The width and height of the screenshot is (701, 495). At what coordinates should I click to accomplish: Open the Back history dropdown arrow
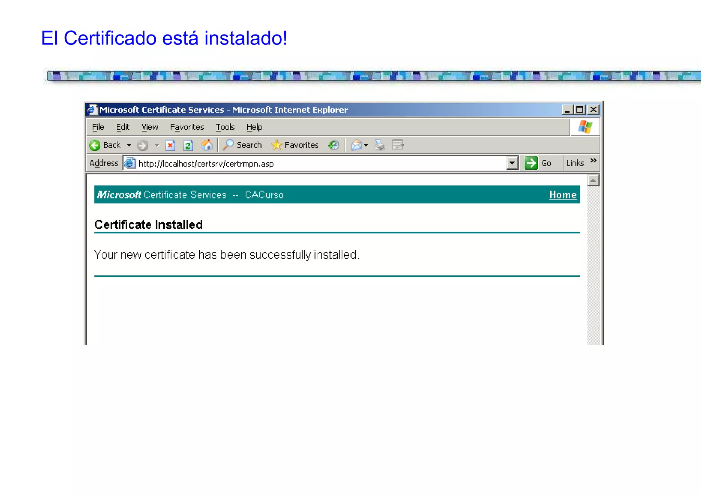click(129, 145)
